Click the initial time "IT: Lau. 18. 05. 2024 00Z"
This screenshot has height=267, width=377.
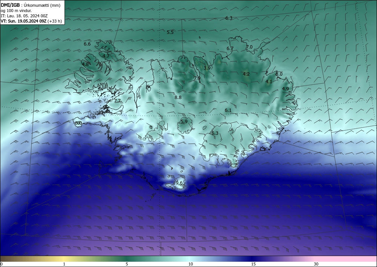point(24,16)
